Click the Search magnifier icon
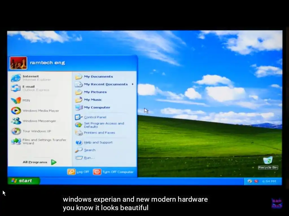This screenshot has width=289, height=216. coord(79,150)
